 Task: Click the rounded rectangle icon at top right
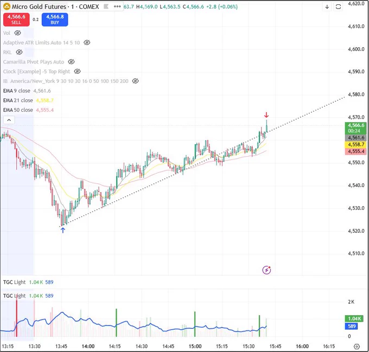pyautogui.click(x=338, y=7)
